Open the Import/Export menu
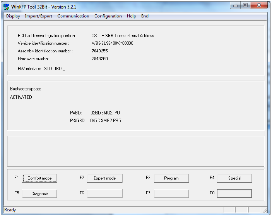Image resolution: width=272 pixels, height=216 pixels. (x=38, y=16)
